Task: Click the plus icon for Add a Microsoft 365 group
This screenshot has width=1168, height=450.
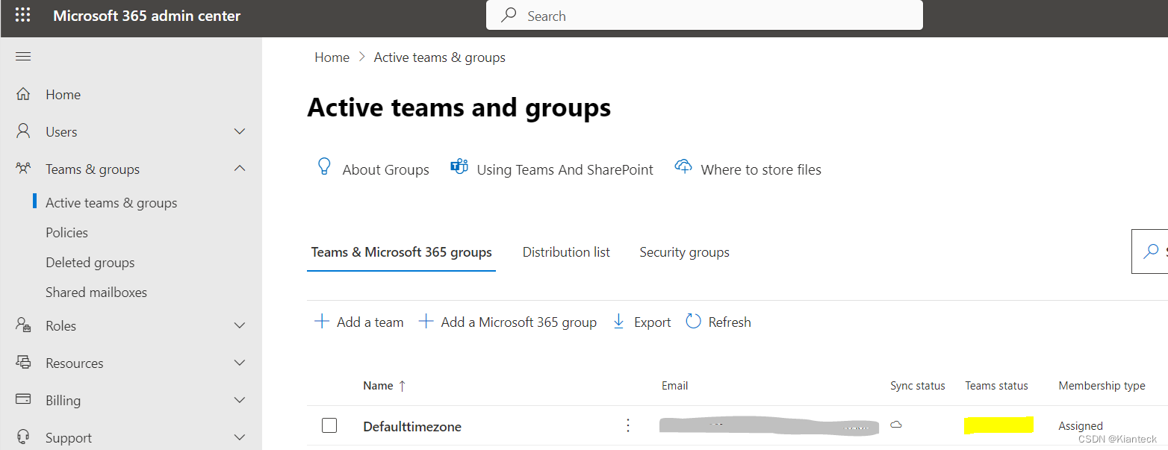Action: coord(426,322)
